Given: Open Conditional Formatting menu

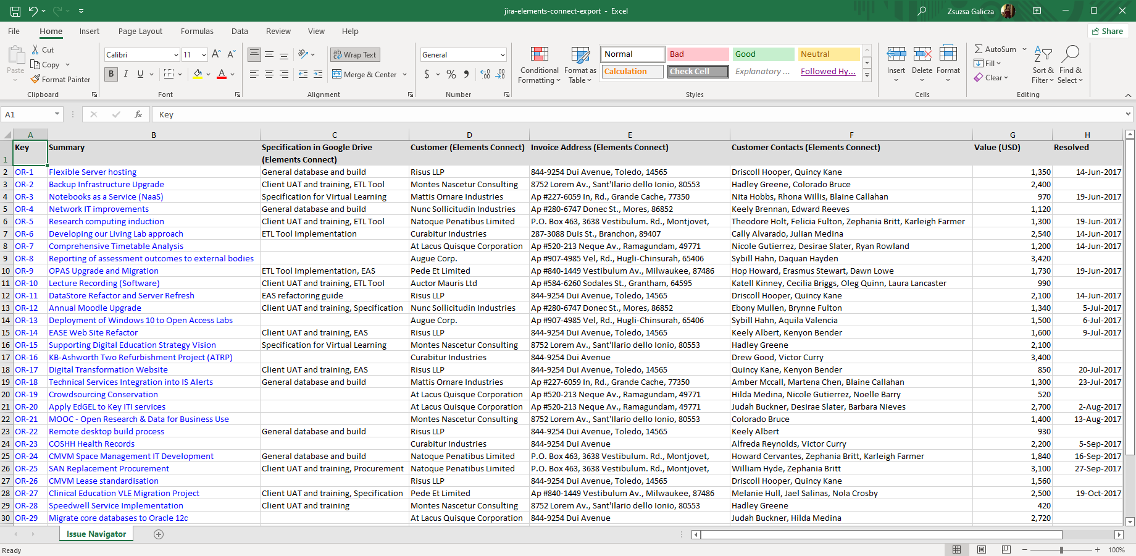Looking at the screenshot, I should (x=540, y=64).
